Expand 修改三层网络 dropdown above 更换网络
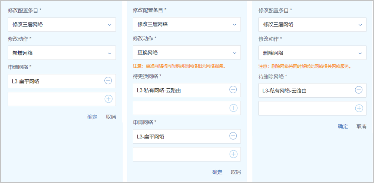The height and width of the screenshot is (183, 374). click(187, 24)
